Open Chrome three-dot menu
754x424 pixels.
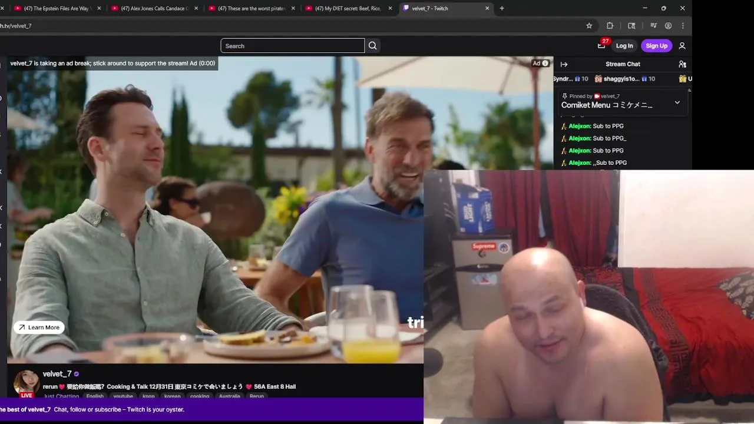click(x=683, y=26)
